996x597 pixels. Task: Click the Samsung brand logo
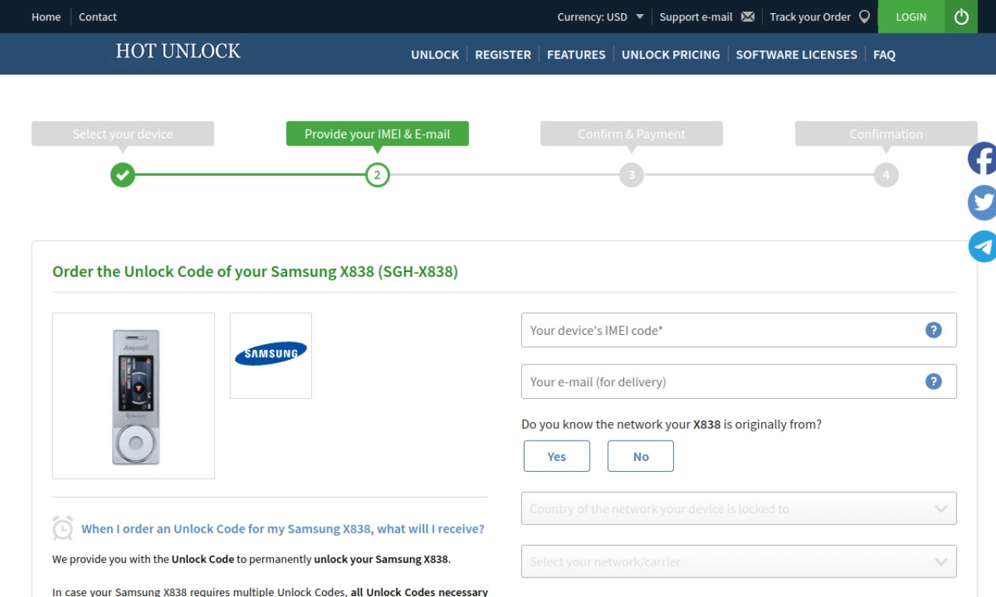click(x=271, y=355)
